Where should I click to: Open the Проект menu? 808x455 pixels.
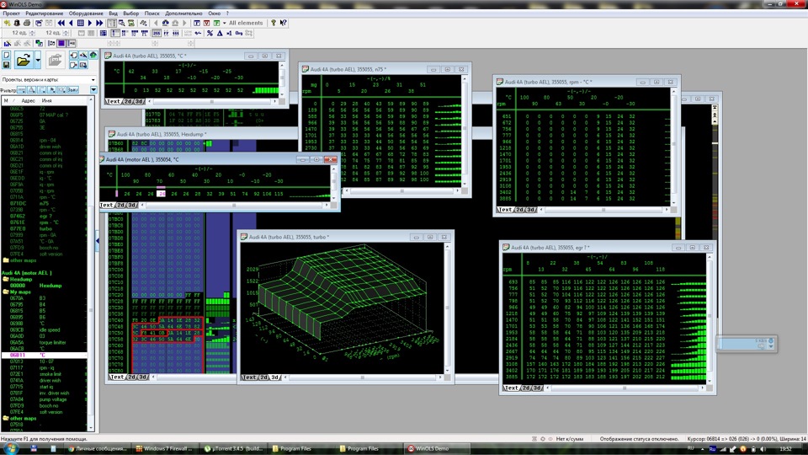[11, 13]
